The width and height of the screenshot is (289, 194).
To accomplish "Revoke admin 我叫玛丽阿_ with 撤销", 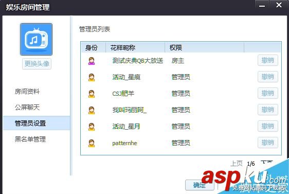I will coord(268,110).
